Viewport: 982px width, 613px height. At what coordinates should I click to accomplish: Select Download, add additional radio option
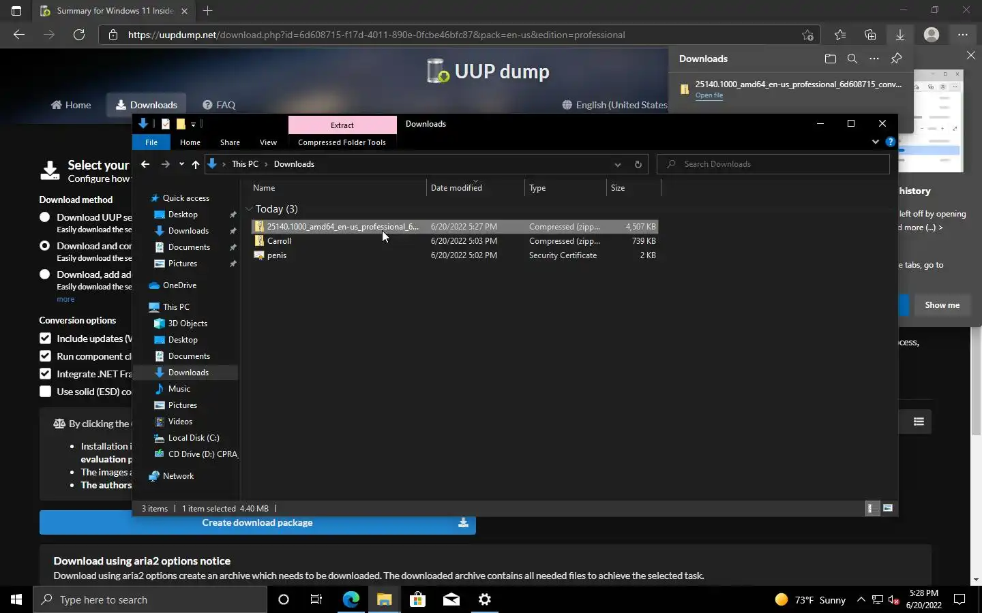(x=45, y=274)
